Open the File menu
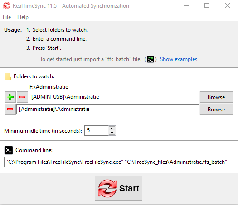 pos(7,17)
